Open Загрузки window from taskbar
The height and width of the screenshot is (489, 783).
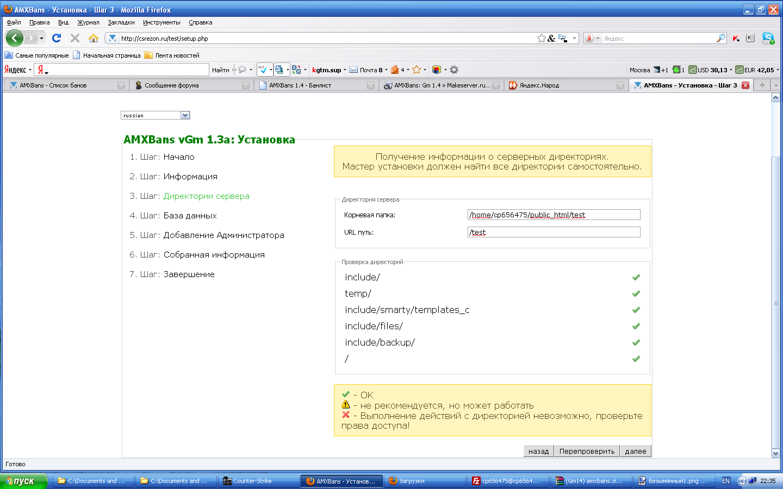tap(424, 481)
